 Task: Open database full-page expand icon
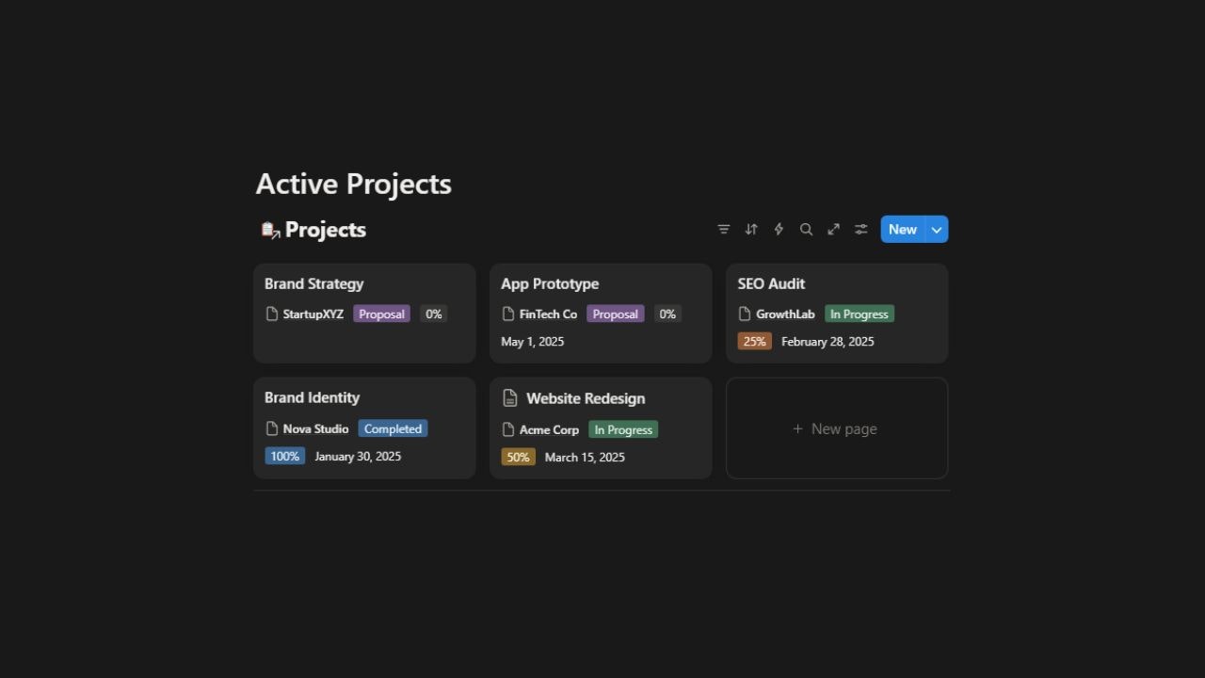pos(833,230)
